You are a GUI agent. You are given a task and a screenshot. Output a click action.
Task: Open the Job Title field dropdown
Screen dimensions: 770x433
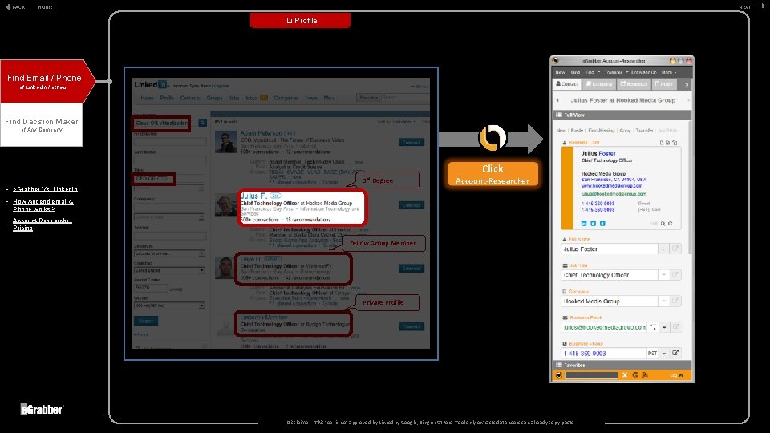(x=663, y=275)
